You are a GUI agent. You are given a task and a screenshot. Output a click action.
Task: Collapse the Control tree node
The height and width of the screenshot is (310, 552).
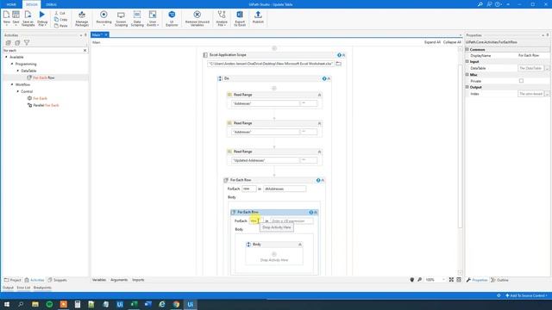[x=18, y=91]
